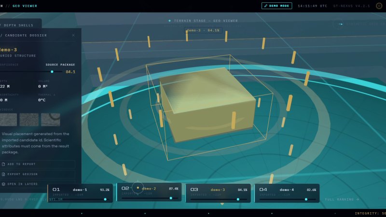This screenshot has height=217, width=386.
Task: Click the Integrity status text
Action: pos(370,213)
